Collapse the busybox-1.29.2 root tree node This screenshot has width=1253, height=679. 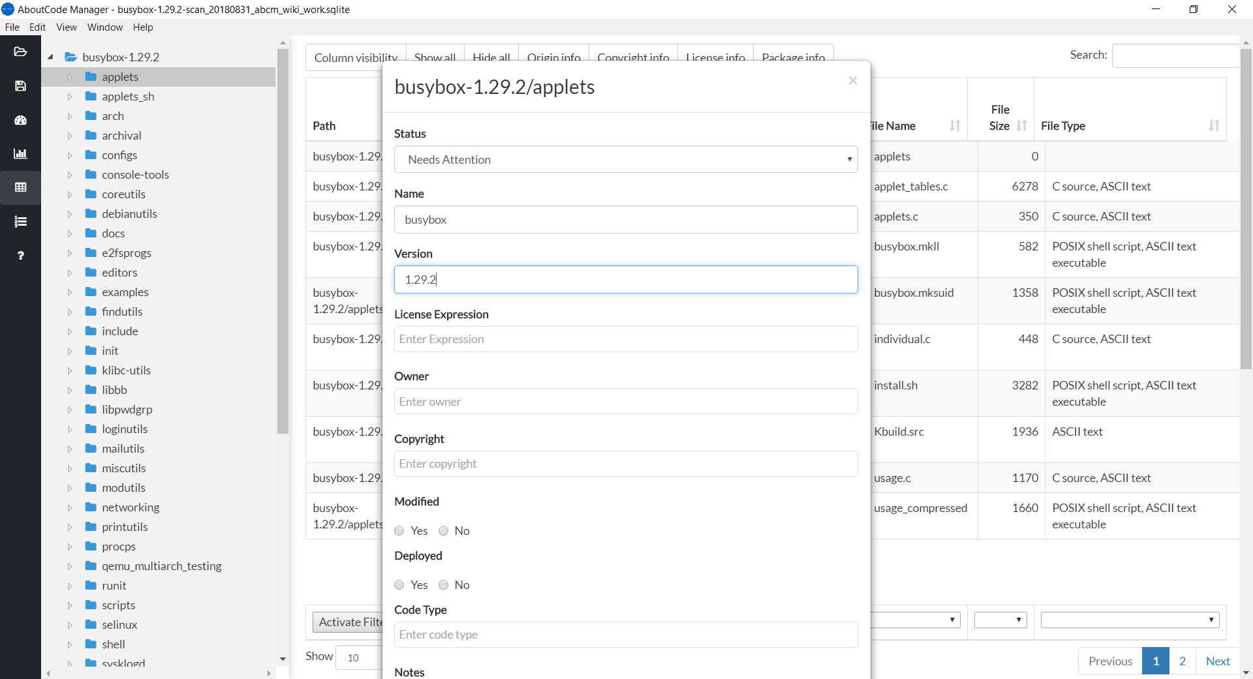50,57
